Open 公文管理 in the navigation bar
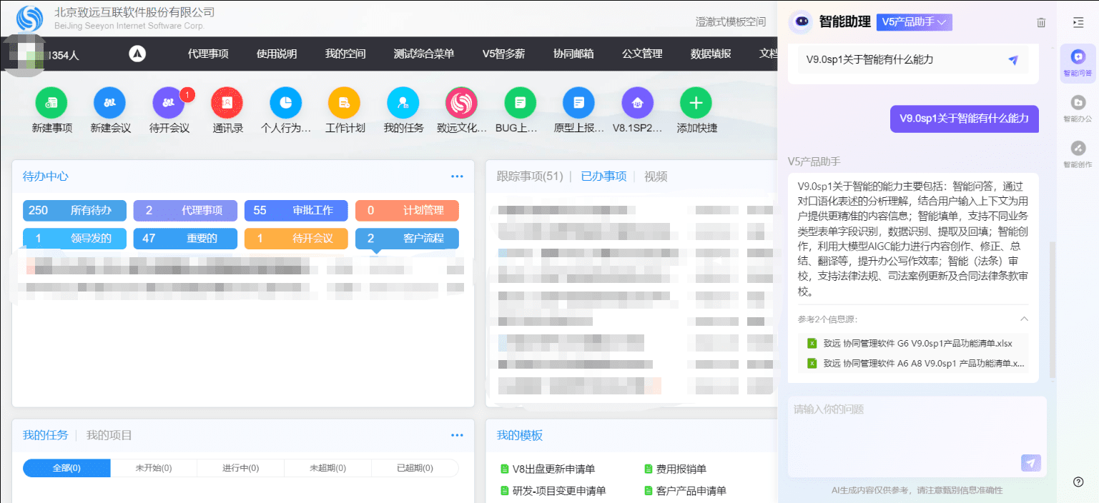1099x503 pixels. click(642, 54)
